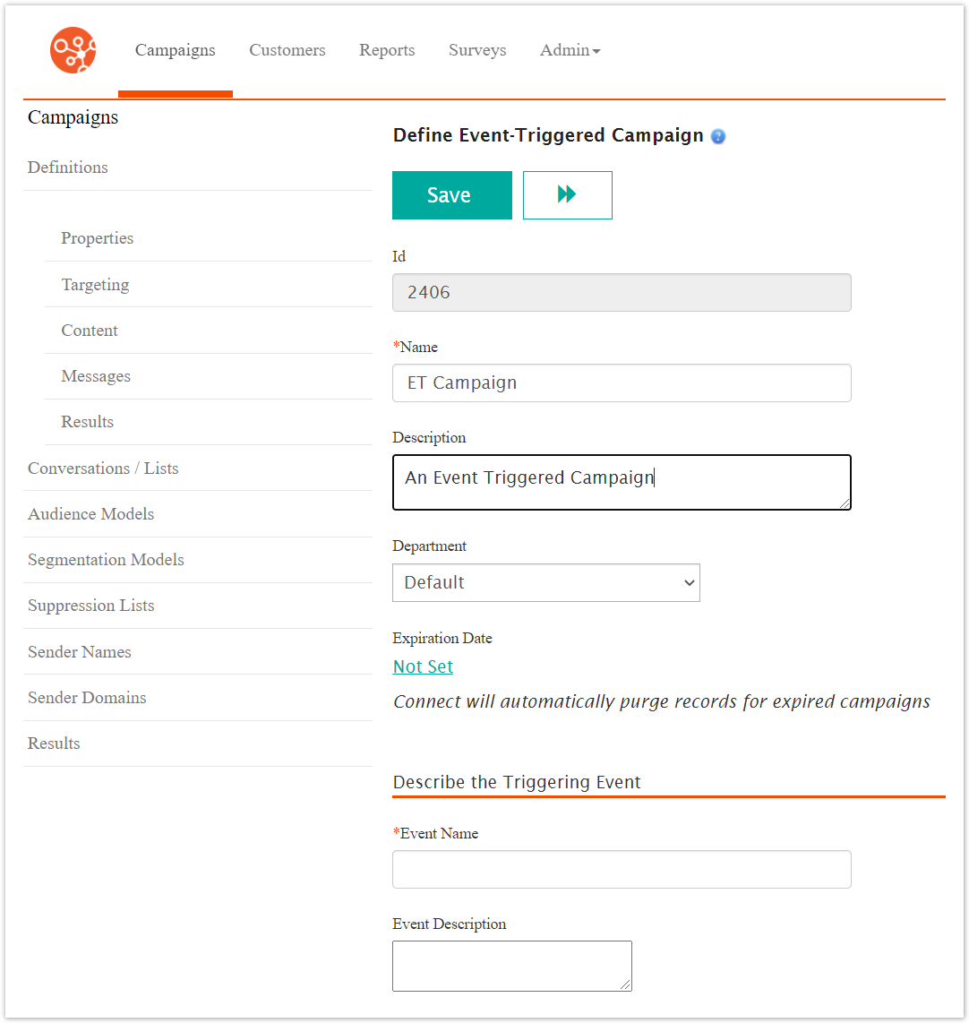Open Conversations / Lists
The height and width of the screenshot is (1023, 969).
pos(103,469)
